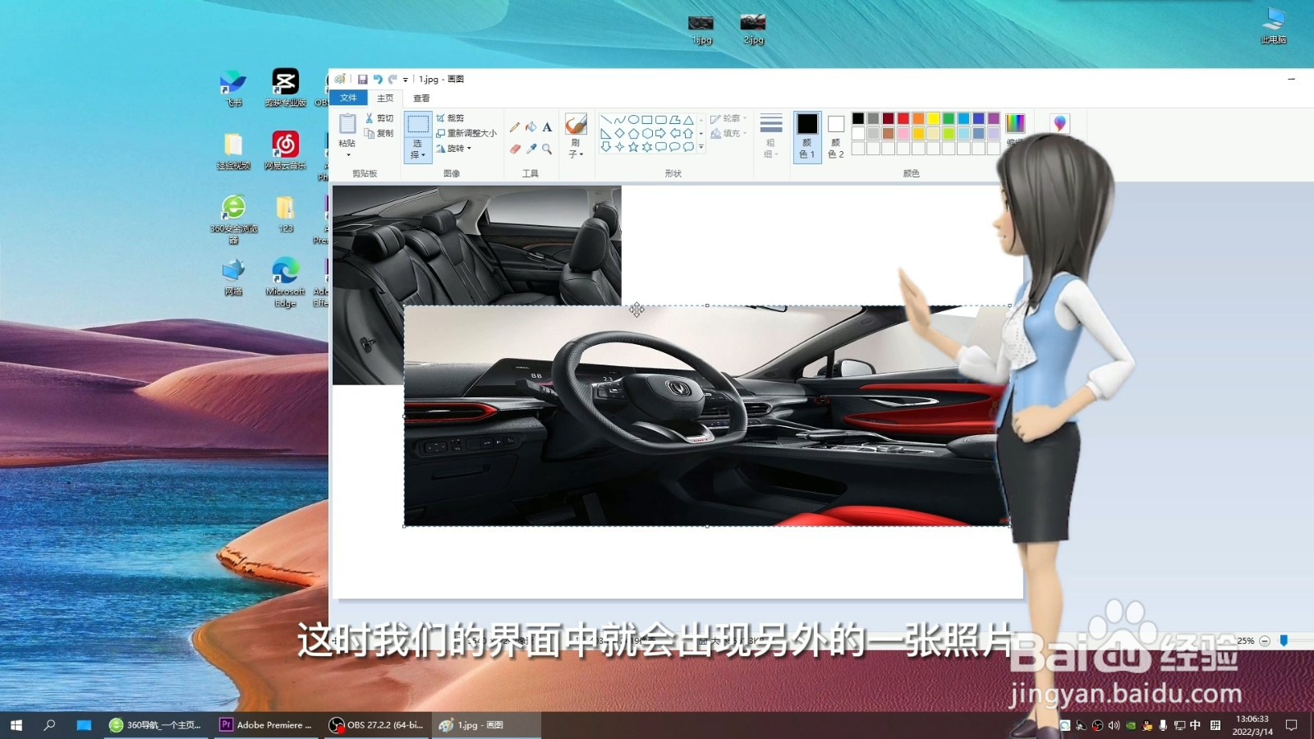Click the pasted steering wheel image on canvas
1314x739 pixels.
coord(706,415)
